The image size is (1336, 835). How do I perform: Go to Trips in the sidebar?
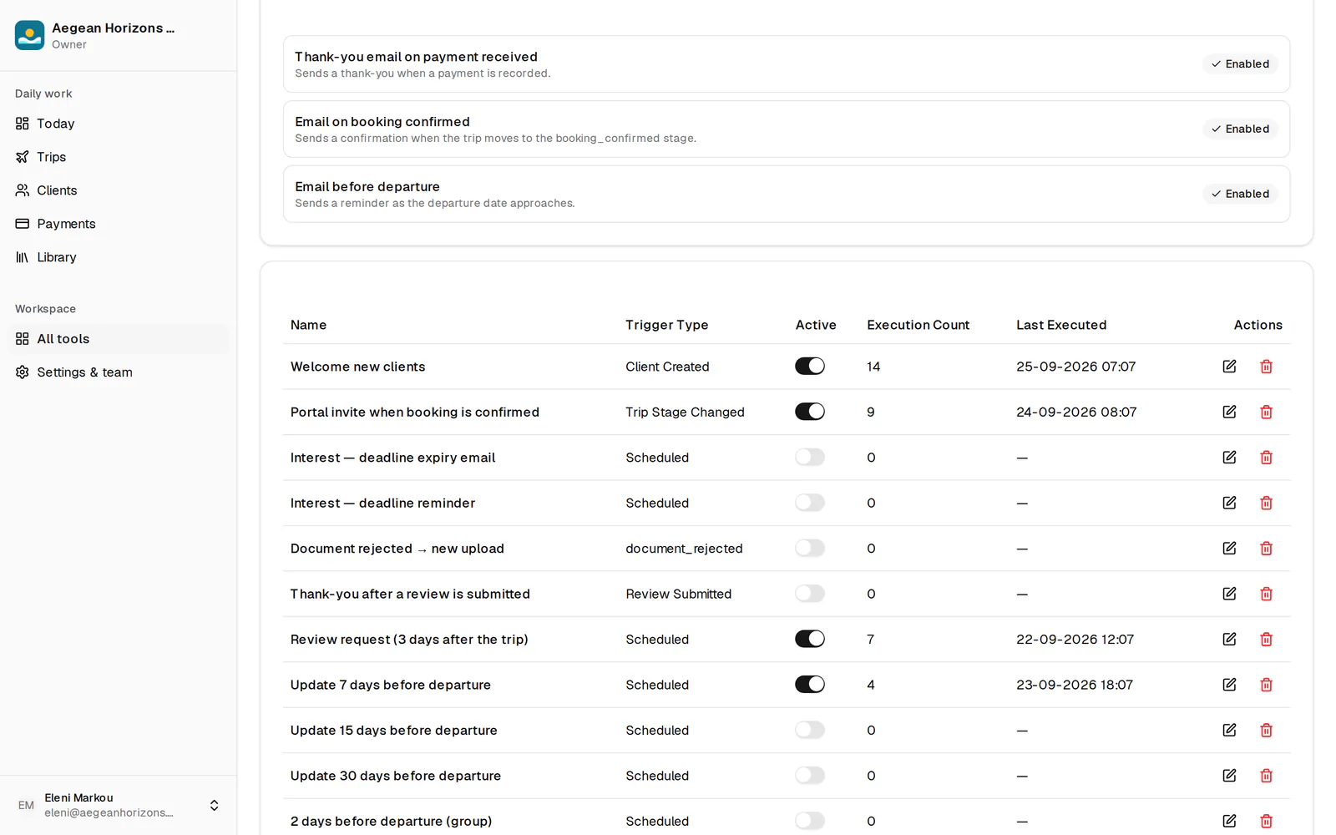(119, 157)
